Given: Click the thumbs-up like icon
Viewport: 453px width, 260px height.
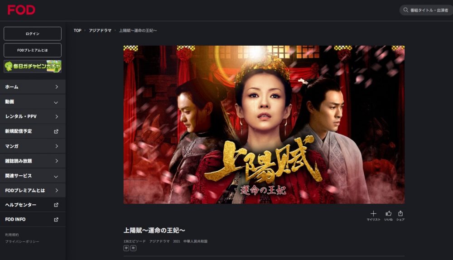Looking at the screenshot, I should 388,213.
